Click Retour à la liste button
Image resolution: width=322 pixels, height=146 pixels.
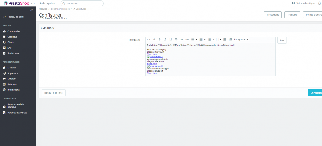click(x=53, y=93)
